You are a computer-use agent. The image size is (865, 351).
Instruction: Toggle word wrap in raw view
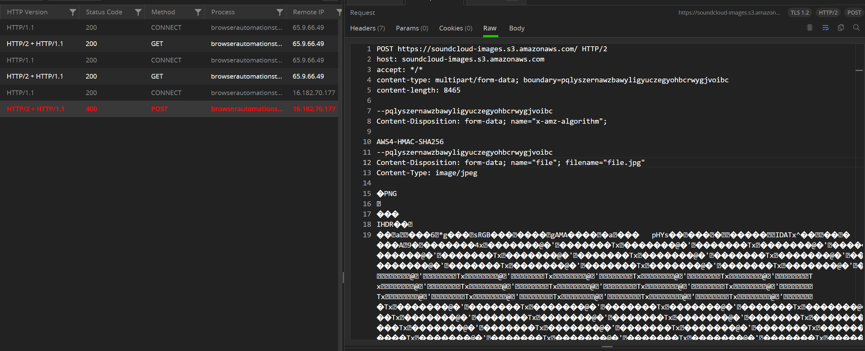(825, 28)
